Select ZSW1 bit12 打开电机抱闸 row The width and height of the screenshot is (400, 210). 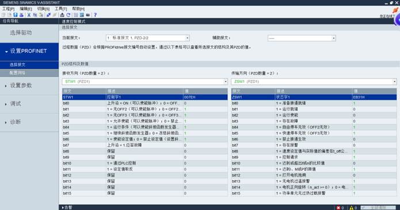pyautogui.click(x=314, y=175)
